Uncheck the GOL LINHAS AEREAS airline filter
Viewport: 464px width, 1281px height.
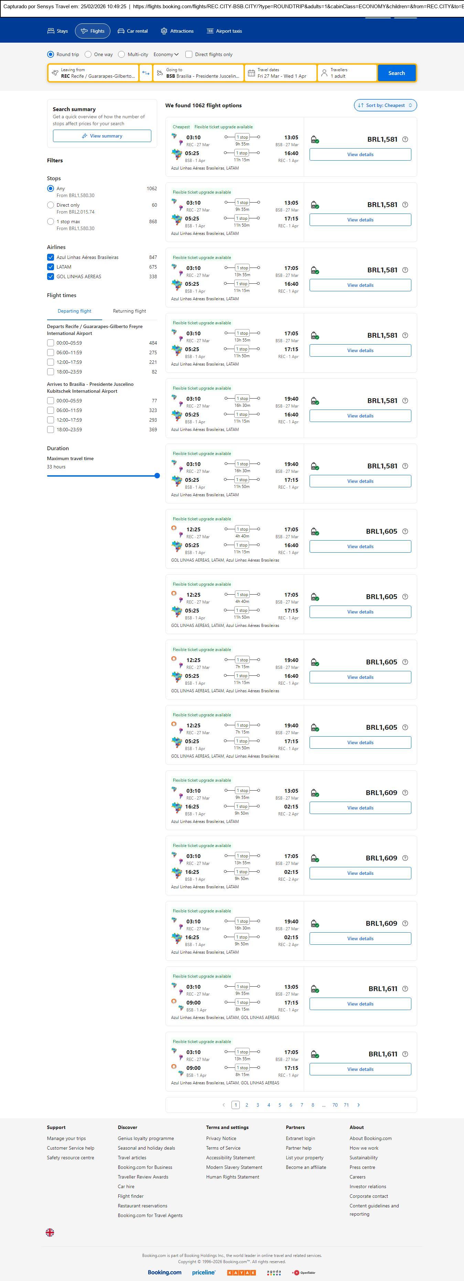point(50,276)
